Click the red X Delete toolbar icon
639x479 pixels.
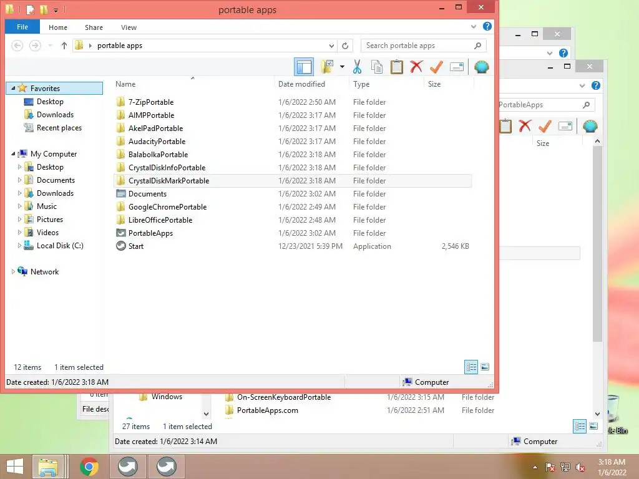tap(416, 67)
